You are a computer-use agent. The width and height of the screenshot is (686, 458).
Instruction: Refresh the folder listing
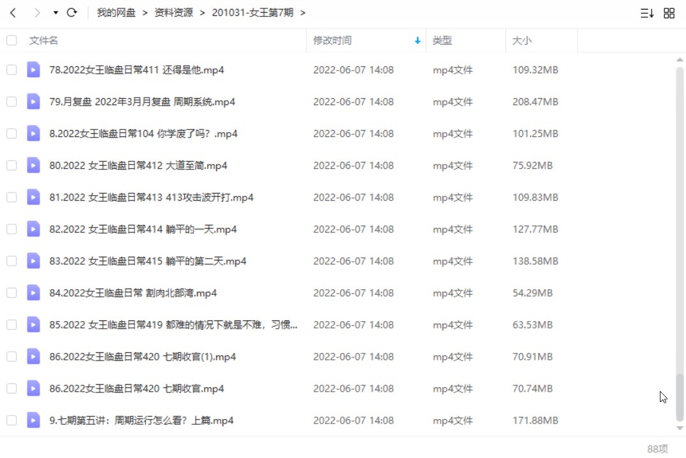(x=72, y=13)
